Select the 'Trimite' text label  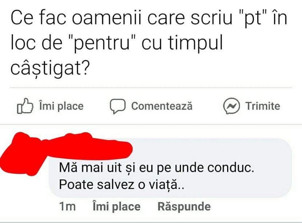coord(263,106)
